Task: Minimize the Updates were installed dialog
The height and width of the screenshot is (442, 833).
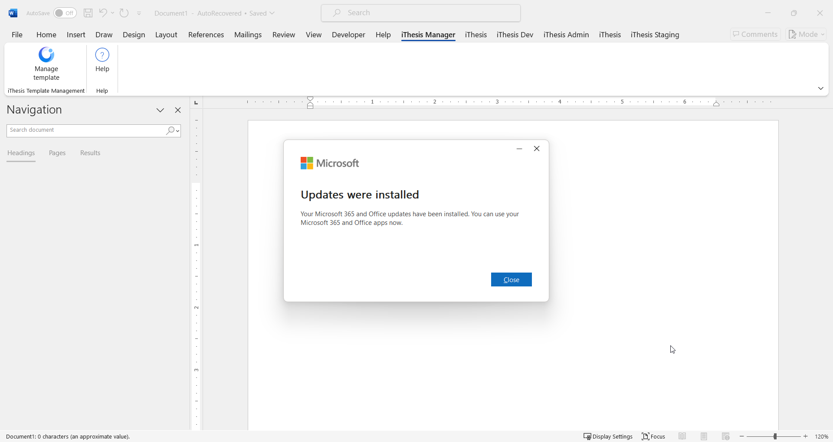Action: 519,149
